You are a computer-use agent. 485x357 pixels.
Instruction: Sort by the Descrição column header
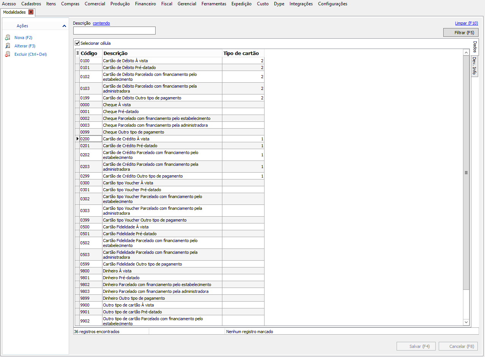[162, 53]
